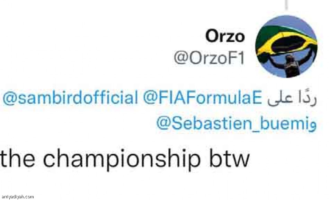
Task: Click the Arabic 'و' before @Sebastien_buemi
Action: point(312,125)
